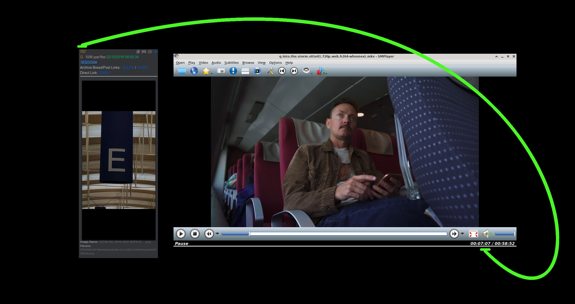Click the Pause status text
575x304 pixels.
point(182,244)
